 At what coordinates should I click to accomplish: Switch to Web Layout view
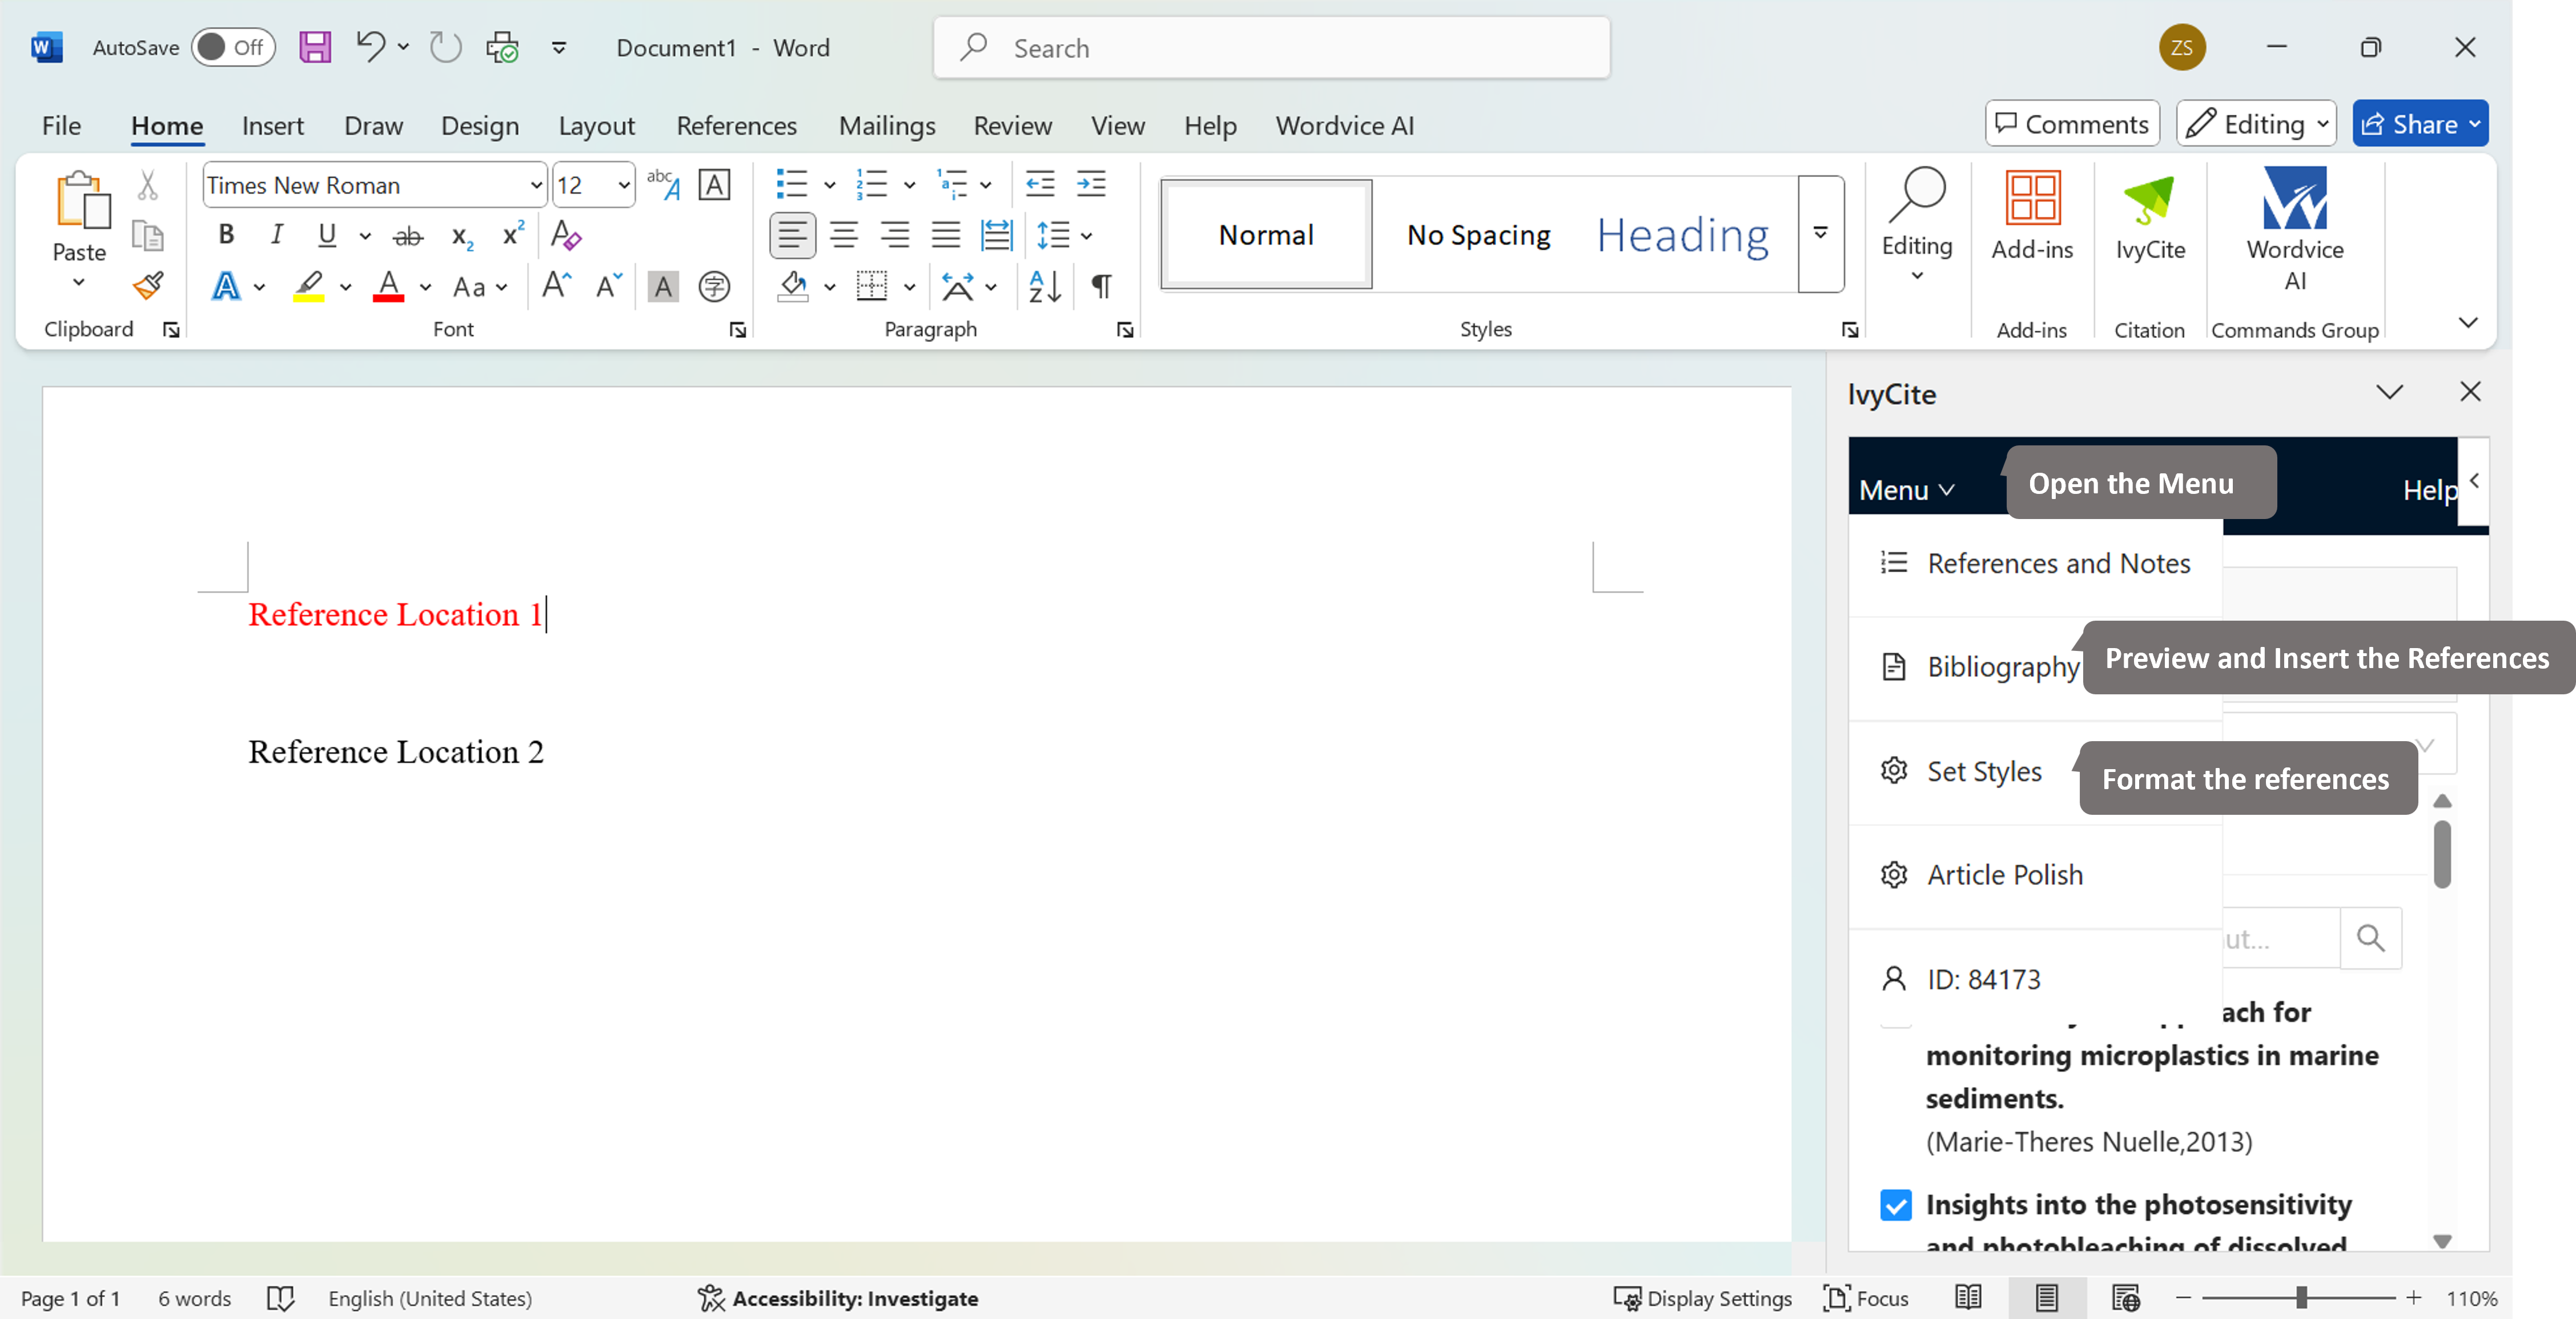2126,1298
